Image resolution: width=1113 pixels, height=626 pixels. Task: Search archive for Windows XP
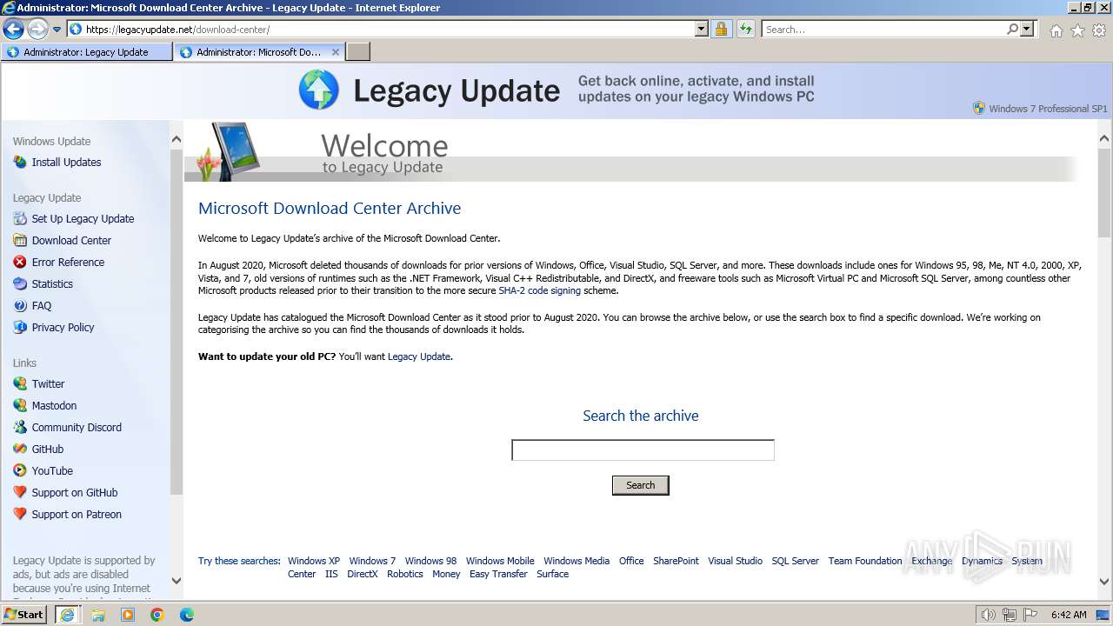[x=314, y=561]
